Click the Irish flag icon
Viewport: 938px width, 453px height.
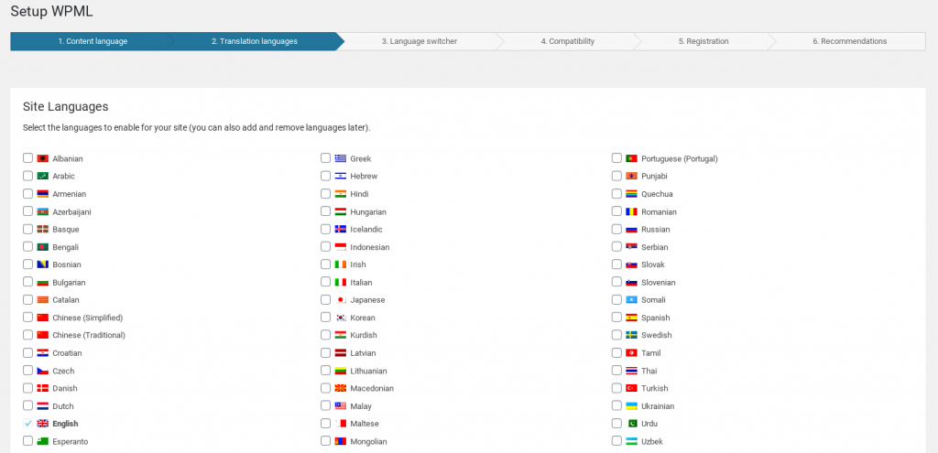(x=341, y=264)
